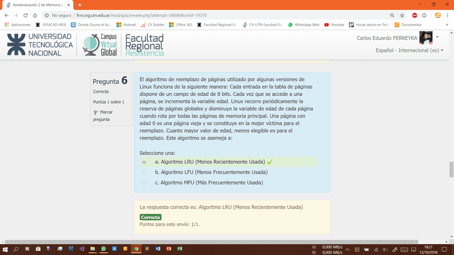Expand the bookmarks bar overflow chevron

coord(447,25)
